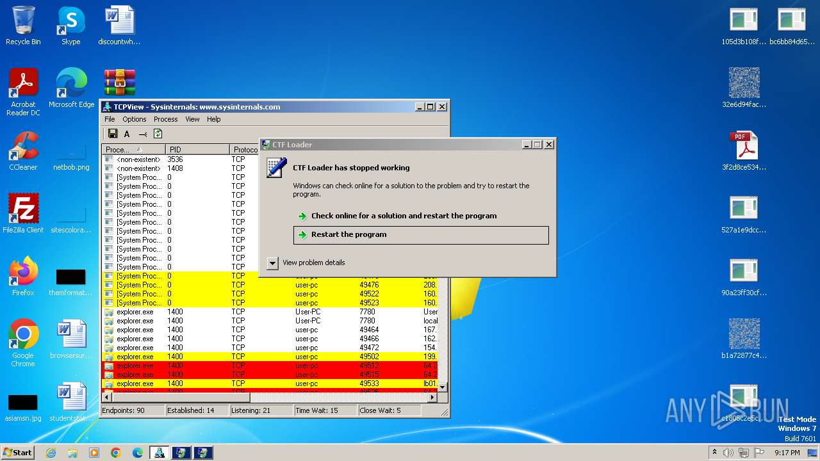Click the Start button
This screenshot has height=461, width=820.
click(x=18, y=453)
